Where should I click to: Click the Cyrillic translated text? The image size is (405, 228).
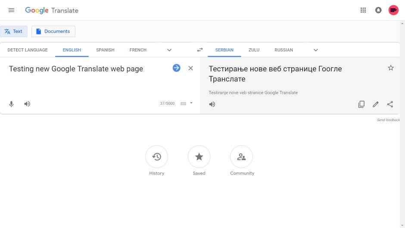(x=275, y=74)
